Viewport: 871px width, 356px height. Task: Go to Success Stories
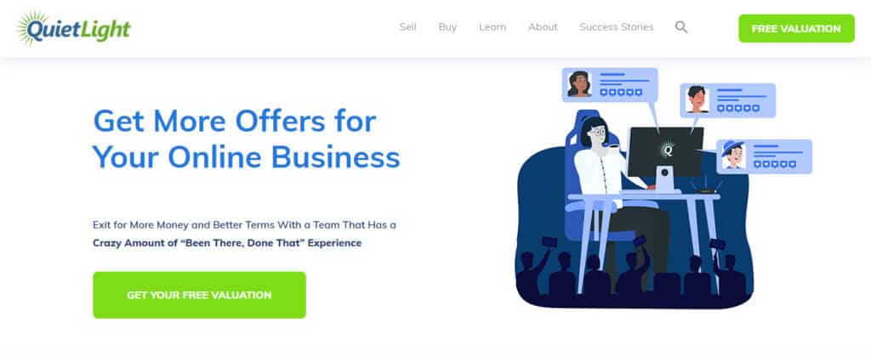[x=616, y=27]
